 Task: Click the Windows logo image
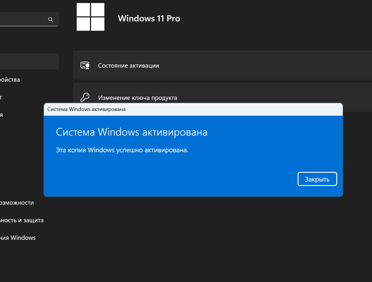(x=91, y=17)
